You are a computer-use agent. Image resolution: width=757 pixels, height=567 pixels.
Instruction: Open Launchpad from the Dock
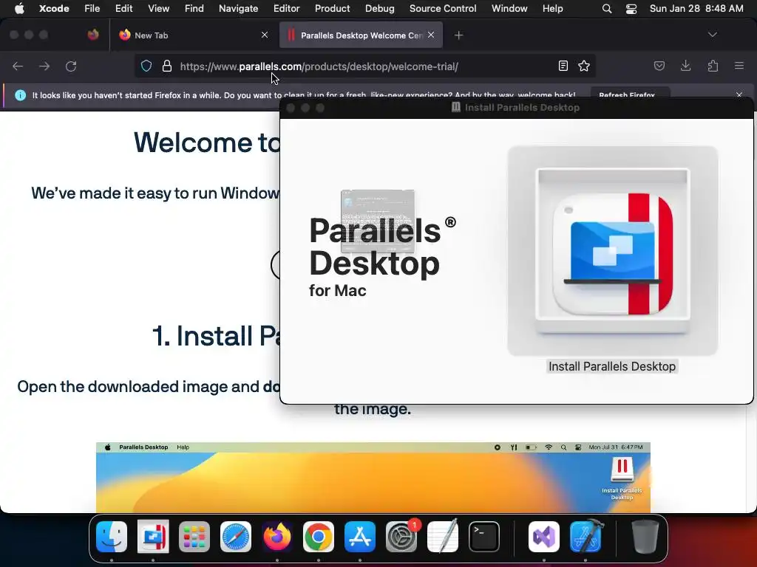click(x=194, y=537)
